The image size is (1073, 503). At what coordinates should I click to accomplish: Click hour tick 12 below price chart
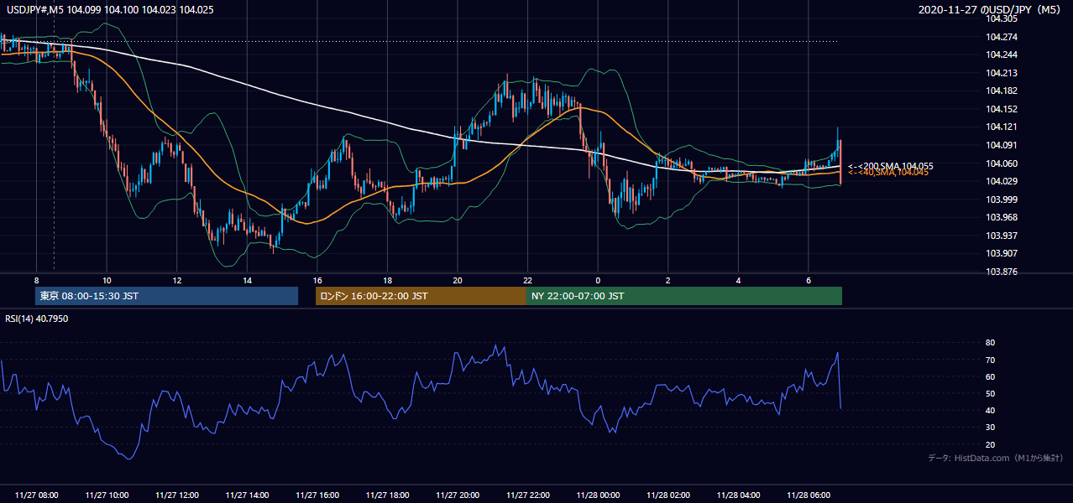pos(177,280)
